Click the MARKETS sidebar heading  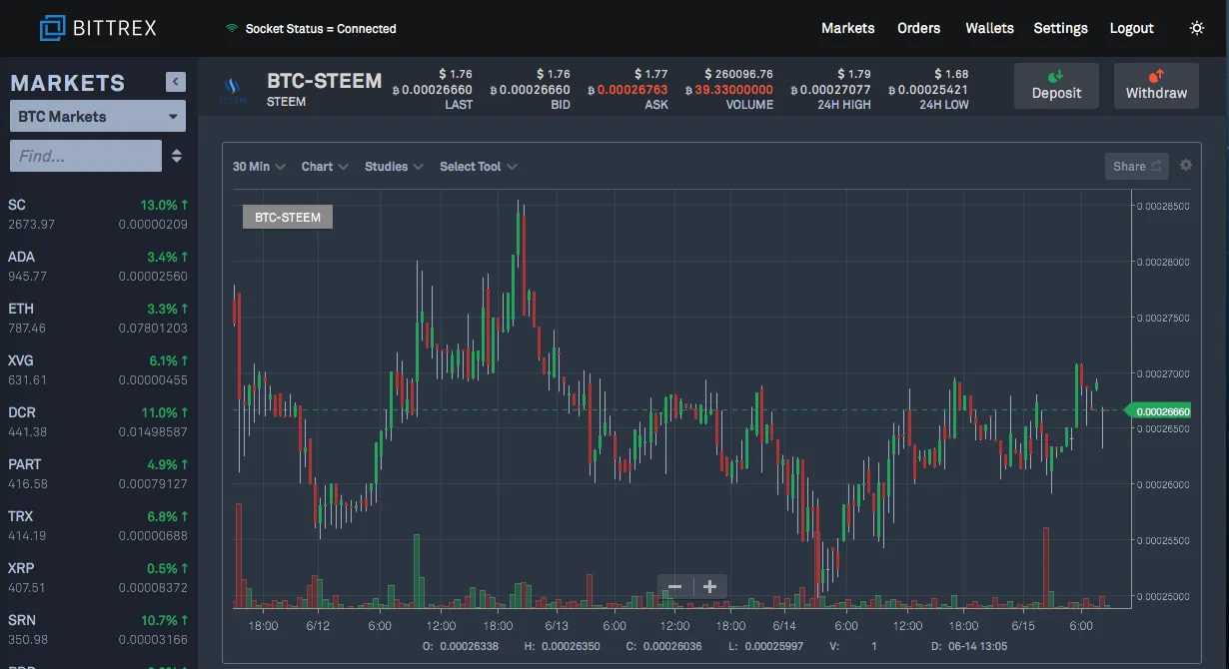click(68, 83)
